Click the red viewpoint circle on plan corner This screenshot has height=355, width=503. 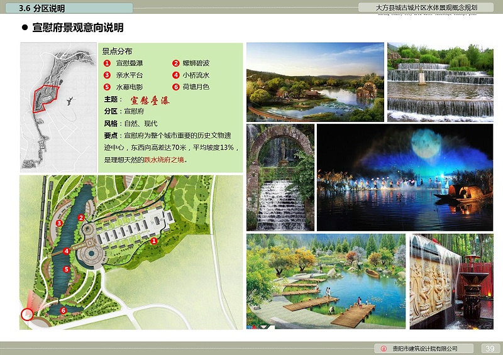[x=27, y=314]
